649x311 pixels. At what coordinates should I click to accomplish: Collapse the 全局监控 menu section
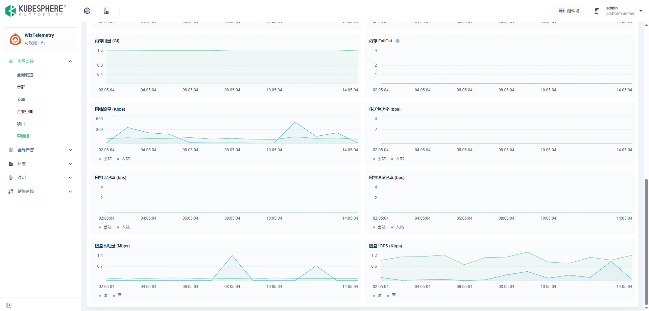(x=70, y=61)
